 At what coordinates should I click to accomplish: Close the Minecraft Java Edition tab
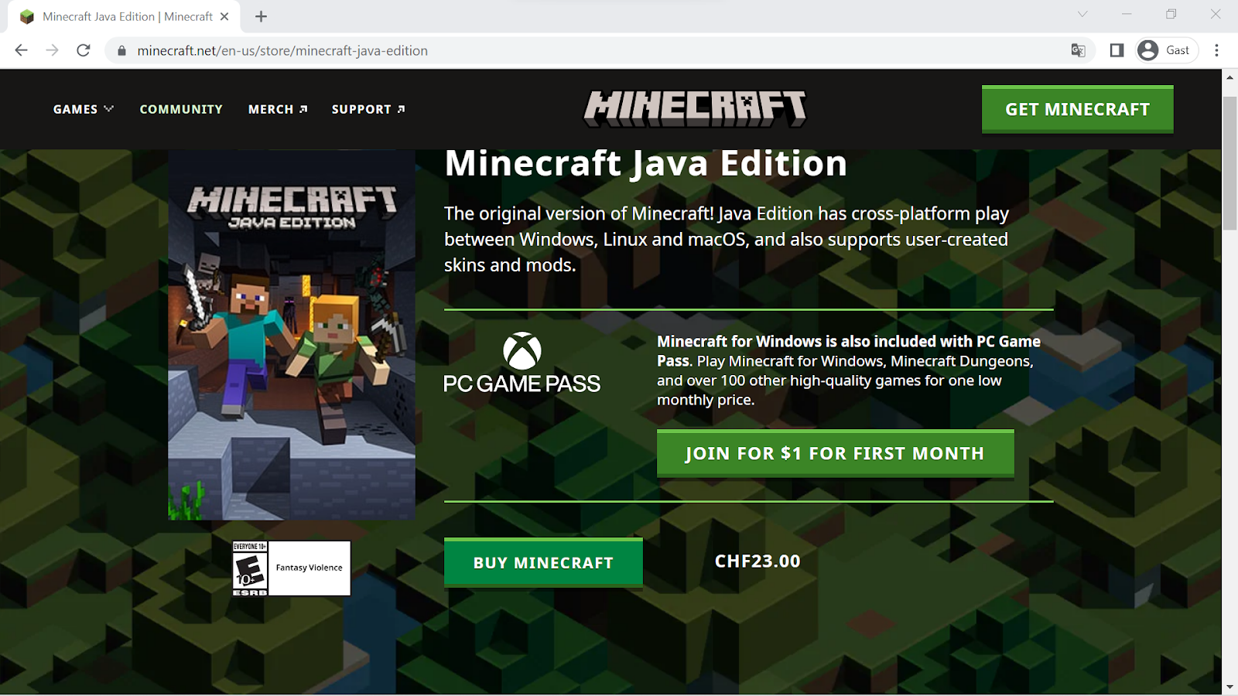tap(224, 16)
